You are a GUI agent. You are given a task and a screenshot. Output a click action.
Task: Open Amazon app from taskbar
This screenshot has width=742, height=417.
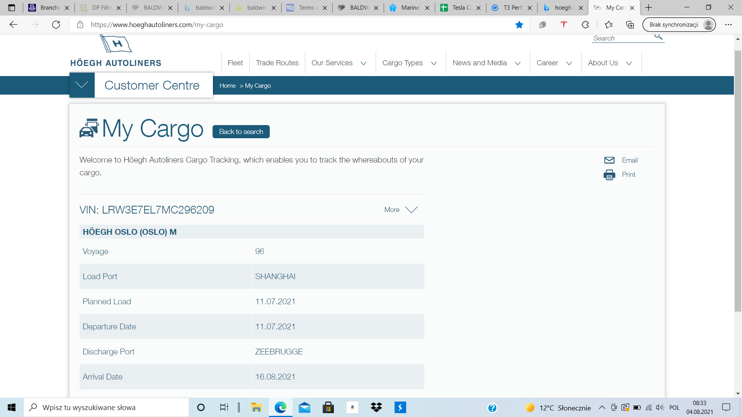[352, 407]
